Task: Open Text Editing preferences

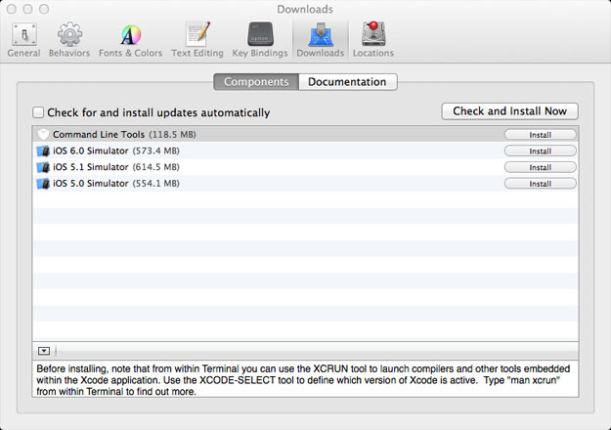Action: pyautogui.click(x=197, y=40)
